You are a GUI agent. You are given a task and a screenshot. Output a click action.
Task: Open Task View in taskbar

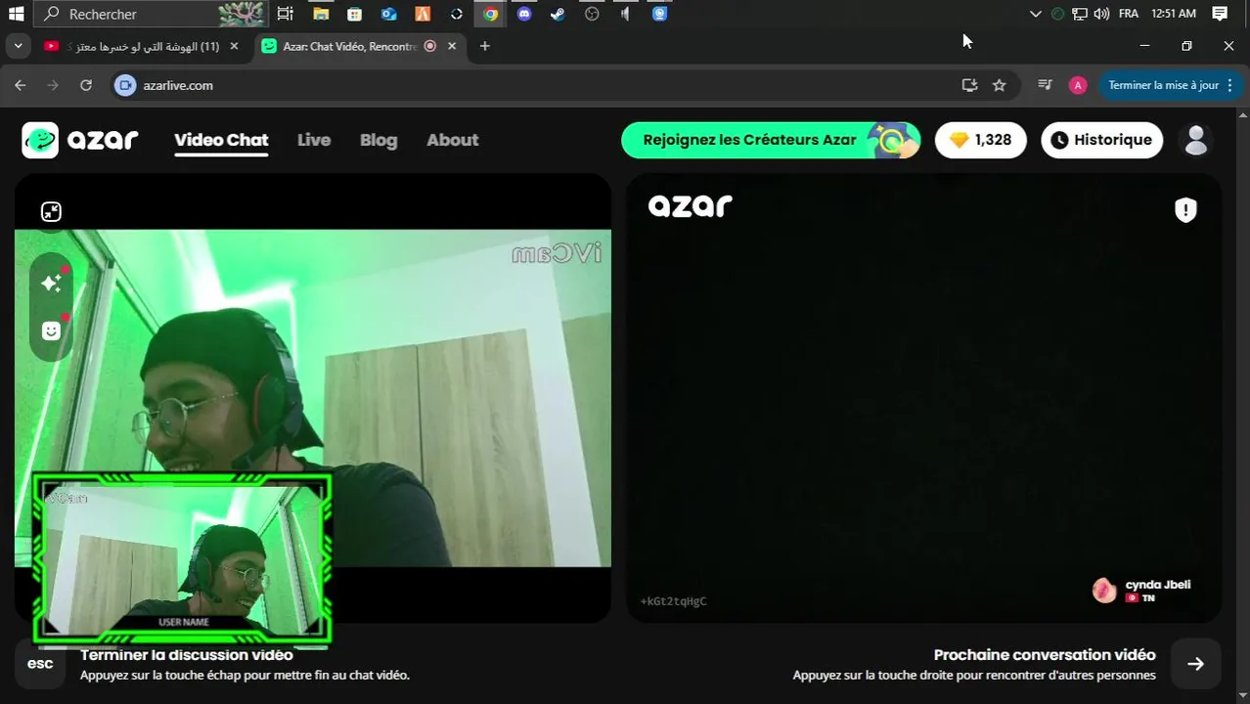(x=285, y=14)
